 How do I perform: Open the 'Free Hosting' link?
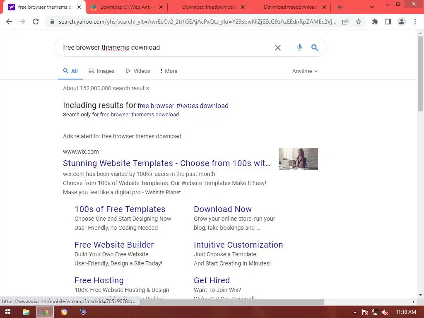99,280
